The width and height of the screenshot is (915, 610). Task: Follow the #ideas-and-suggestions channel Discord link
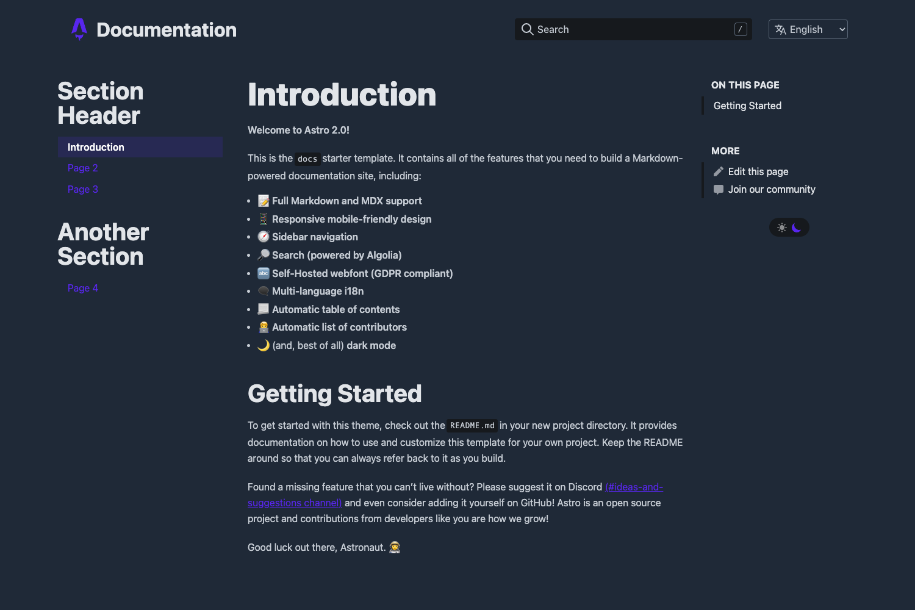634,487
